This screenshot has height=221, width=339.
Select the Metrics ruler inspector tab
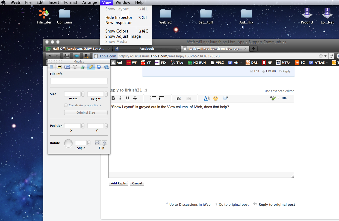coord(91,67)
